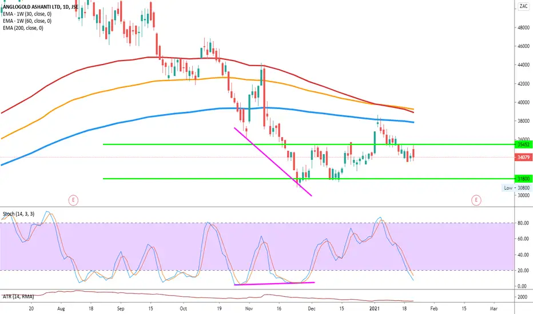Click the ATR (14, RMA) indicator label
Viewport: 533px width, 314px height.
click(x=18, y=297)
